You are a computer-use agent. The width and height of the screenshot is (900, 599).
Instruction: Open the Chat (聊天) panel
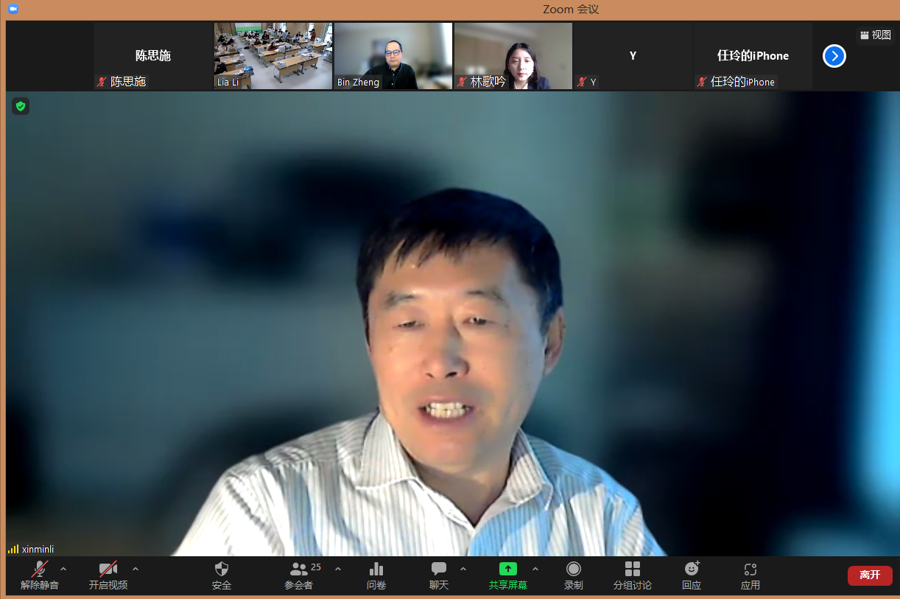pos(439,570)
